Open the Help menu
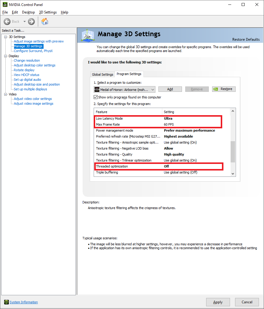 (x=64, y=12)
